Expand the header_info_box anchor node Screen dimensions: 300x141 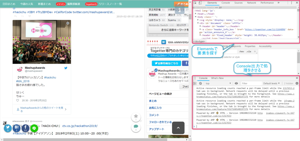tap(200, 30)
